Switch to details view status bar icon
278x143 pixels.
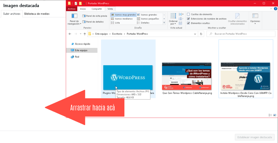click(x=270, y=115)
